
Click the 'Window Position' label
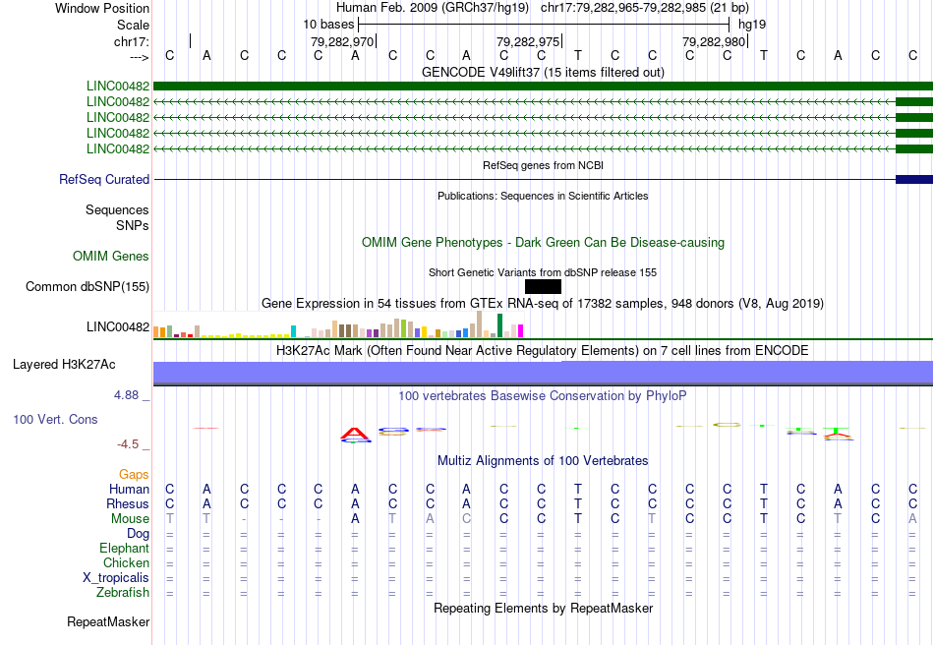(x=102, y=8)
